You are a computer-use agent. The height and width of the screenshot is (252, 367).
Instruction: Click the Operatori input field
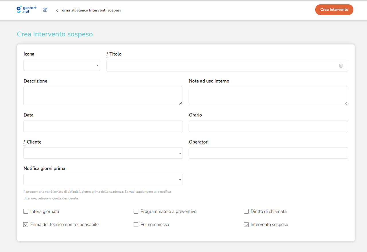[x=268, y=153]
